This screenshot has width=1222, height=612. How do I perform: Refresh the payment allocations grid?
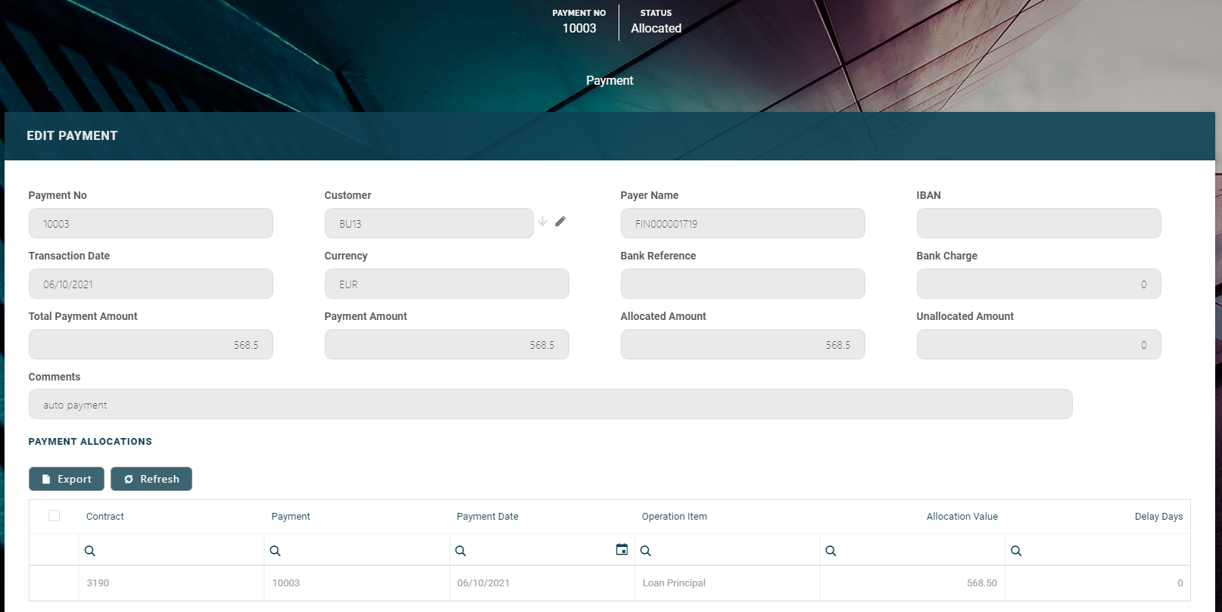point(151,479)
